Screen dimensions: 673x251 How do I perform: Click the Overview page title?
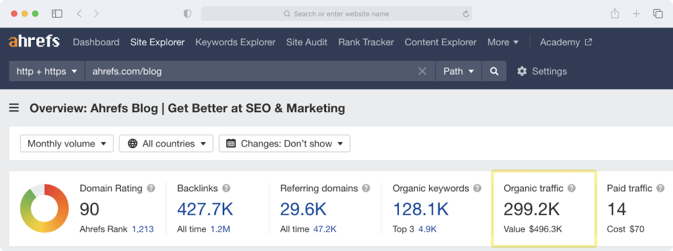tap(187, 108)
